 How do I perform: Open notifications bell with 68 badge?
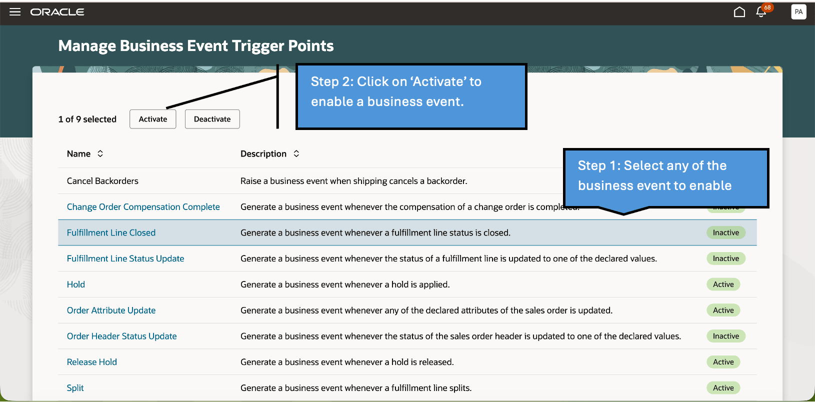[x=761, y=11]
